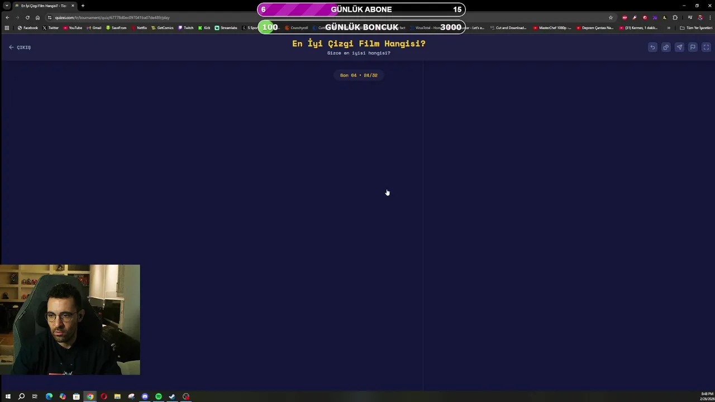Viewport: 715px width, 402px height.
Task: Close the En İyi Çizgi Film tab
Action: (73, 6)
